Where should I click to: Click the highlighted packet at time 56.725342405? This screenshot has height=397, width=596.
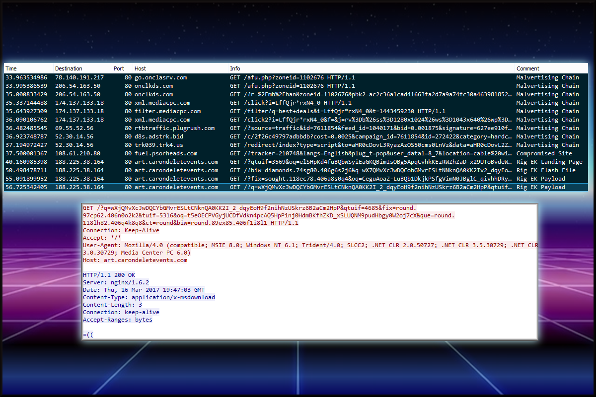pos(26,187)
